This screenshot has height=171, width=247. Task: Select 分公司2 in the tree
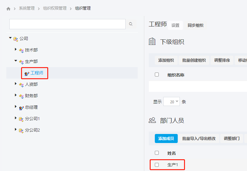[33, 130]
